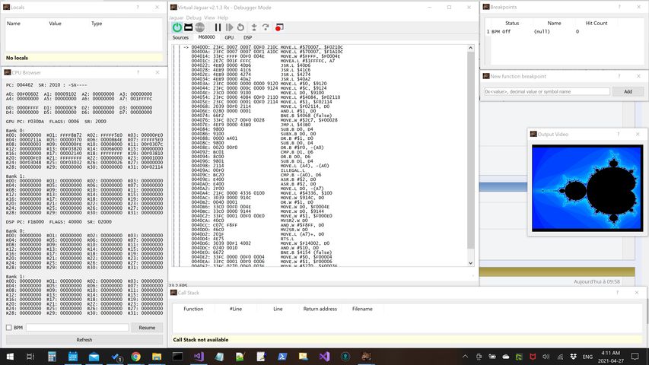Screen dimensions: 649x365
Task: Toggle the BPM checkbox in CPU Browser
Action: point(8,328)
